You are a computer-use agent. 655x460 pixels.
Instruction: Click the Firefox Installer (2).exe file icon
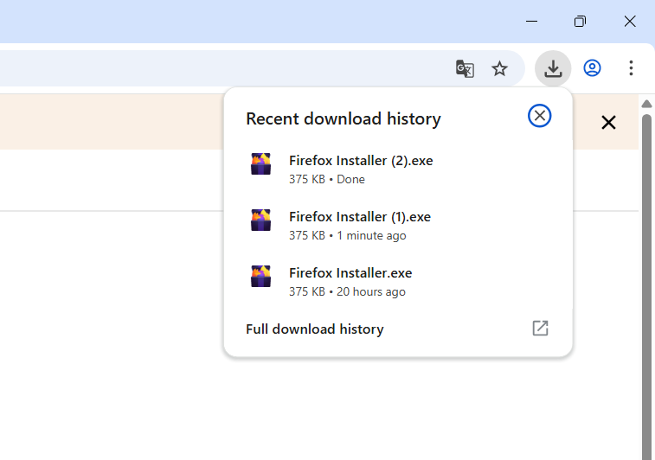tap(260, 163)
